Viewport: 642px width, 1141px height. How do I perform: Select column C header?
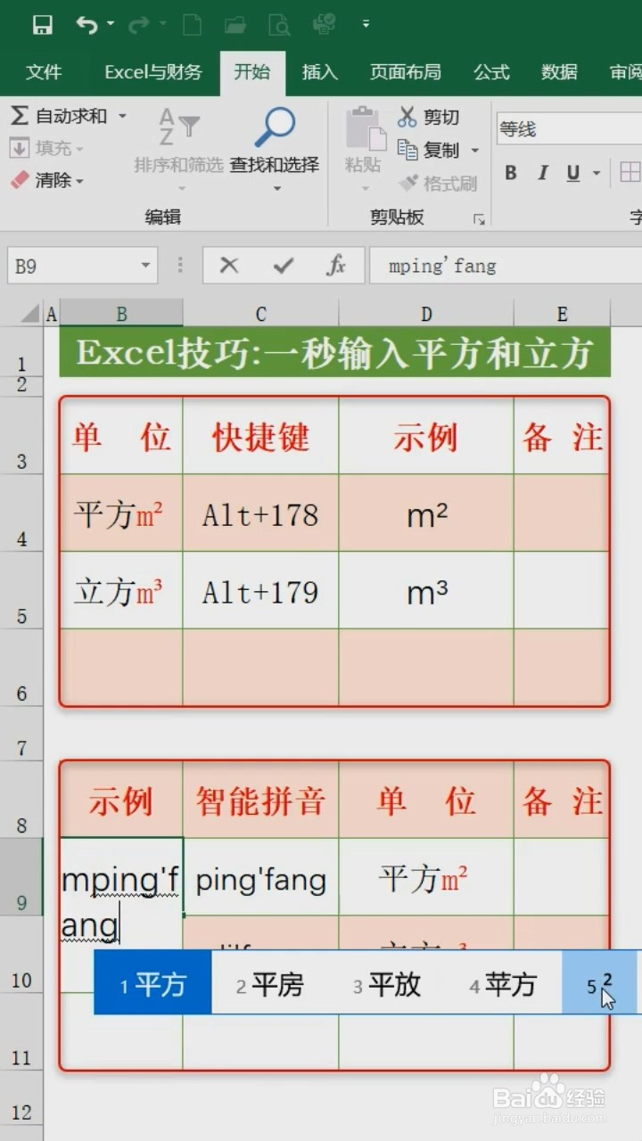[260, 313]
